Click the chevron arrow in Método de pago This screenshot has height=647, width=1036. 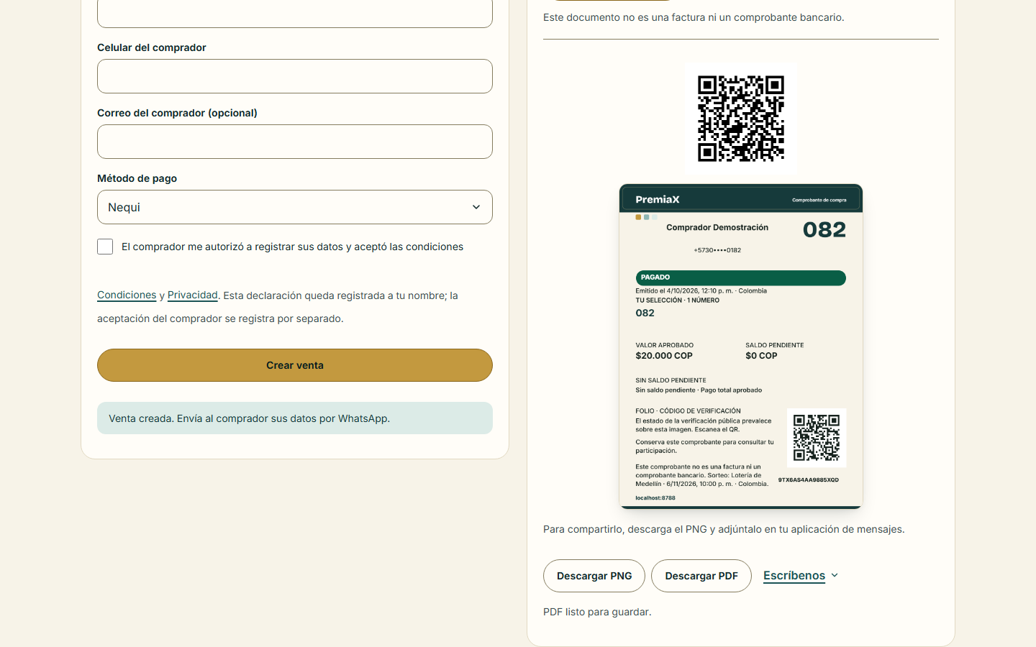coord(476,207)
